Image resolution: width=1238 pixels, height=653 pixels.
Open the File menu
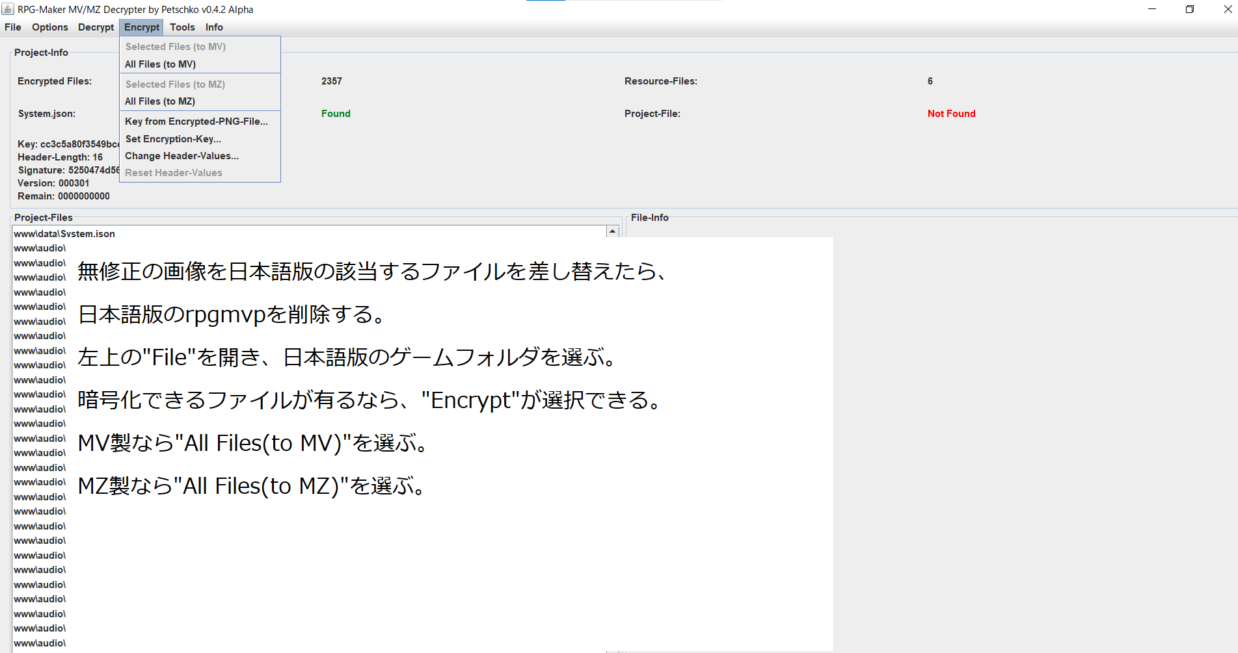pos(13,27)
